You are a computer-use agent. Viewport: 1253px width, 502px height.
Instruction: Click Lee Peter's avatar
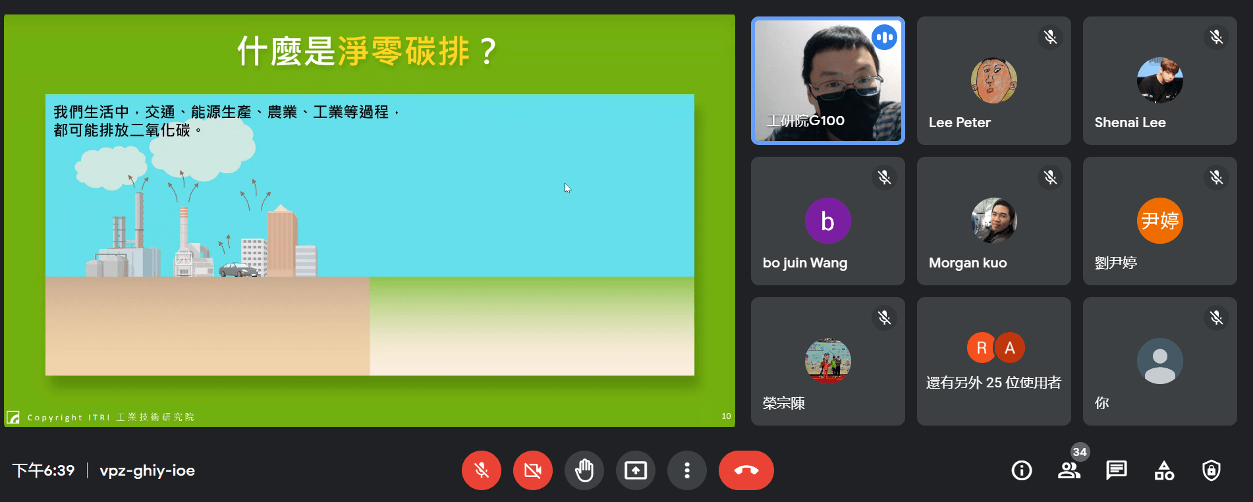pos(994,80)
